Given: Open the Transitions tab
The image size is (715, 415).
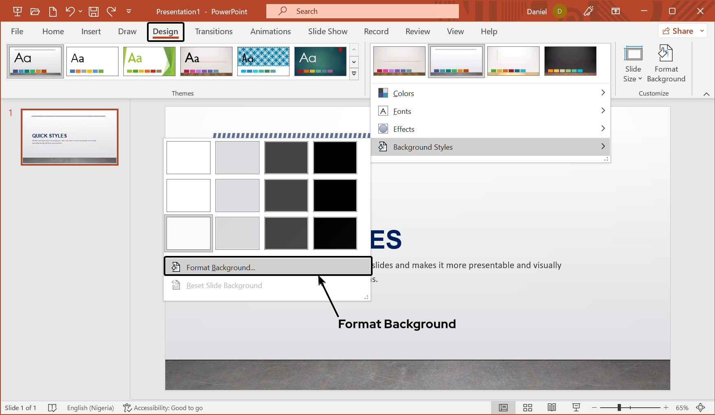Looking at the screenshot, I should tap(214, 31).
